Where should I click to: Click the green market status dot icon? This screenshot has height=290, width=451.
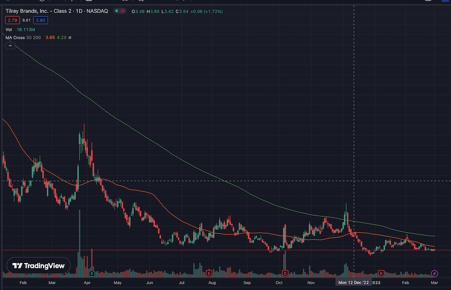coord(117,11)
